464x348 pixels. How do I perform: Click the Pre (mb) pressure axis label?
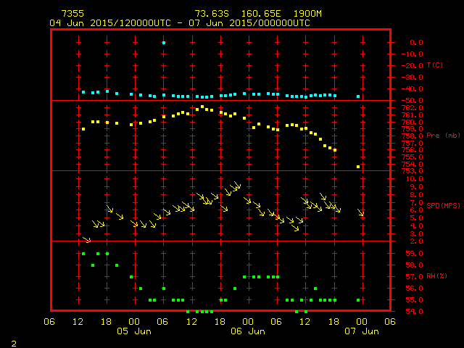coord(443,136)
